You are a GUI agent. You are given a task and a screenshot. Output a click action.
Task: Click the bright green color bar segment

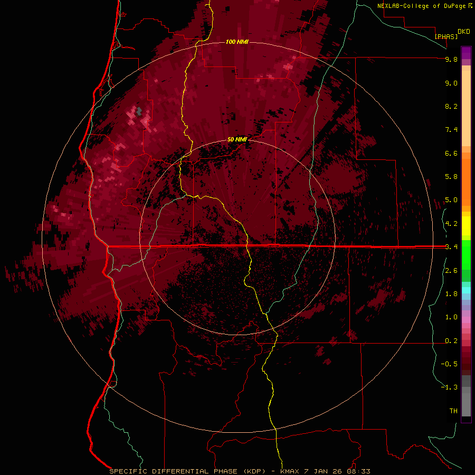pyautogui.click(x=466, y=254)
